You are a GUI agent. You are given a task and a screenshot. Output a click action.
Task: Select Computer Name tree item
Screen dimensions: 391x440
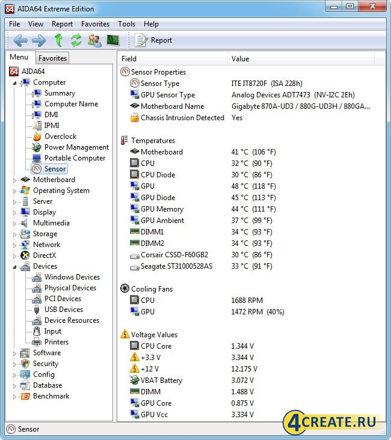pyautogui.click(x=72, y=104)
